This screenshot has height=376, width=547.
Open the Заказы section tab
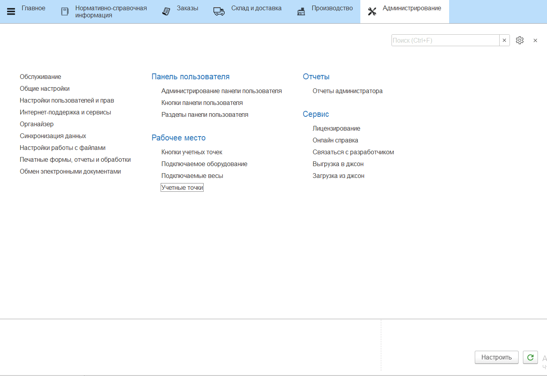pos(187,8)
